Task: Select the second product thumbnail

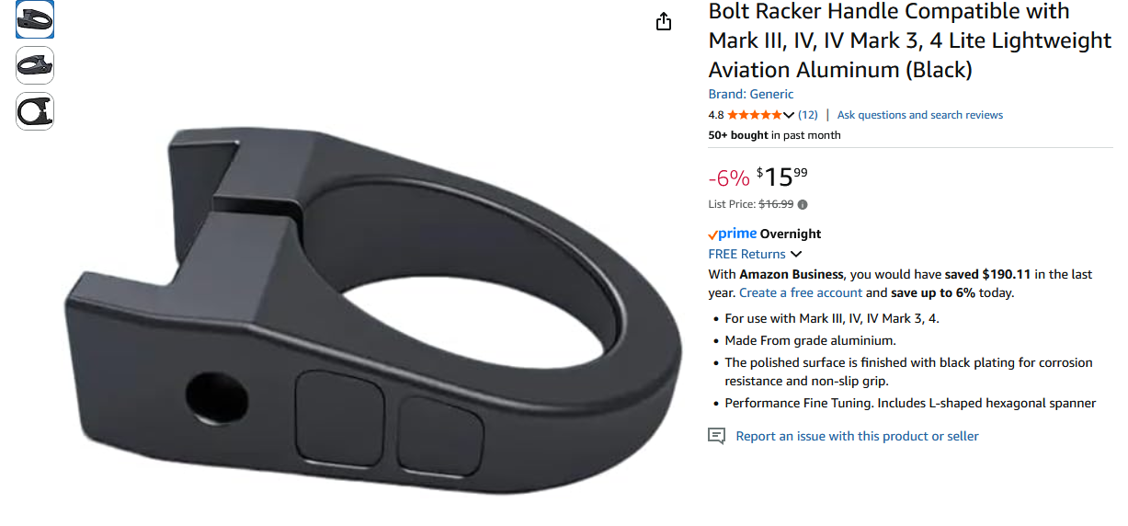Action: (x=35, y=65)
